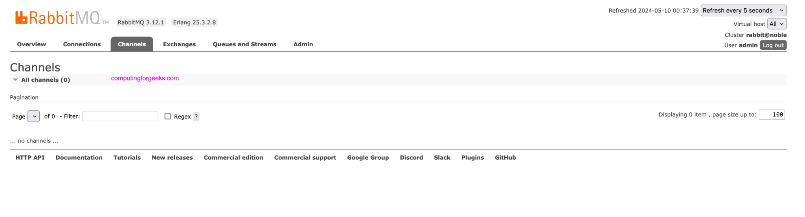Switch to the Connections tab
805x217 pixels.
click(82, 44)
